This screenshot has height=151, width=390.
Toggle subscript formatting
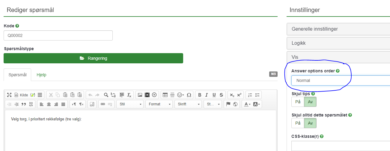tap(232, 95)
